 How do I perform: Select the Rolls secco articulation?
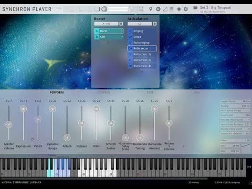142,48
